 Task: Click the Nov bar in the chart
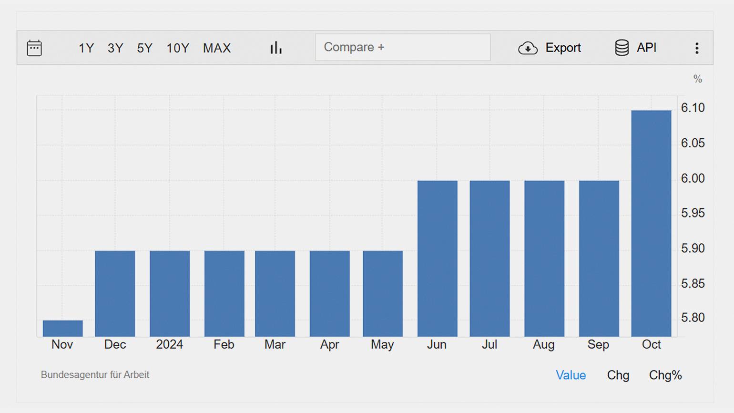coord(63,329)
